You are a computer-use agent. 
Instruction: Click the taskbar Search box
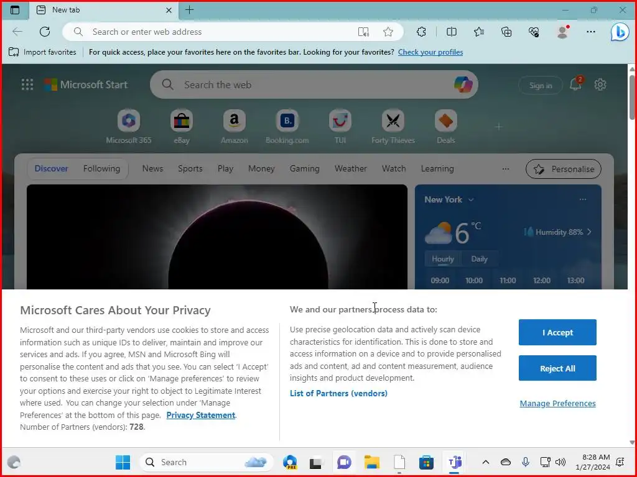pos(206,462)
